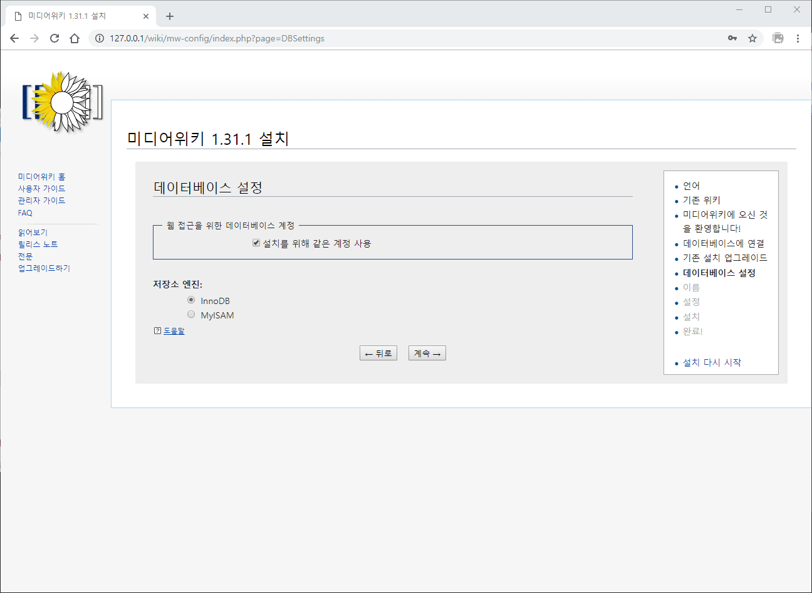
Task: Click the greyed-out 설정 step
Action: [x=691, y=302]
